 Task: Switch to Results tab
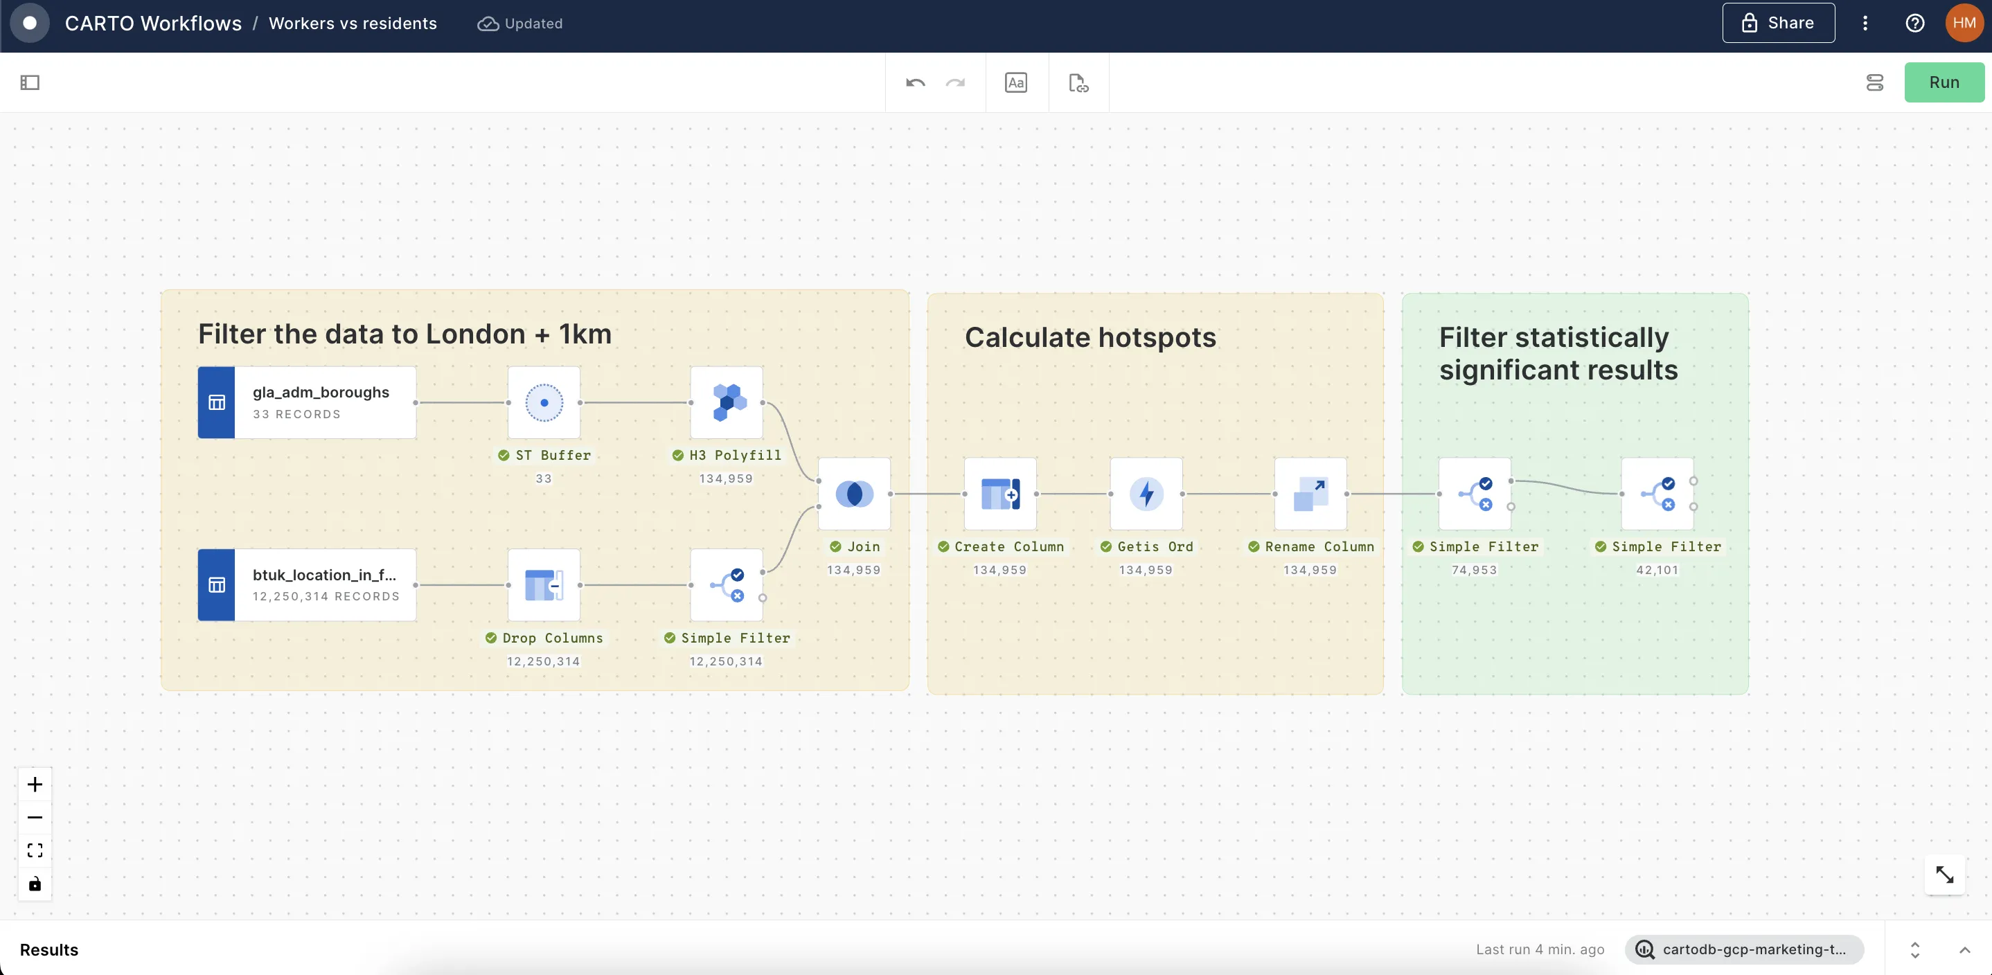pyautogui.click(x=49, y=950)
